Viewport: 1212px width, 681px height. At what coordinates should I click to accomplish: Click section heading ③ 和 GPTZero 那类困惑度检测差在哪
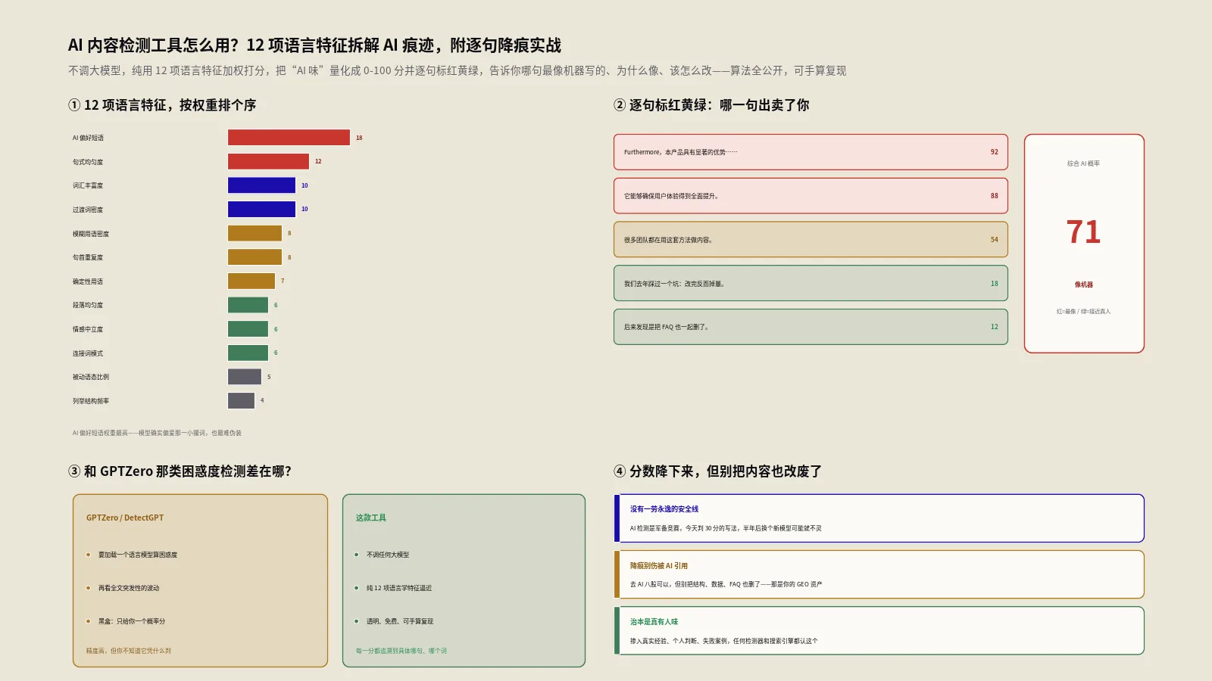[x=180, y=471]
